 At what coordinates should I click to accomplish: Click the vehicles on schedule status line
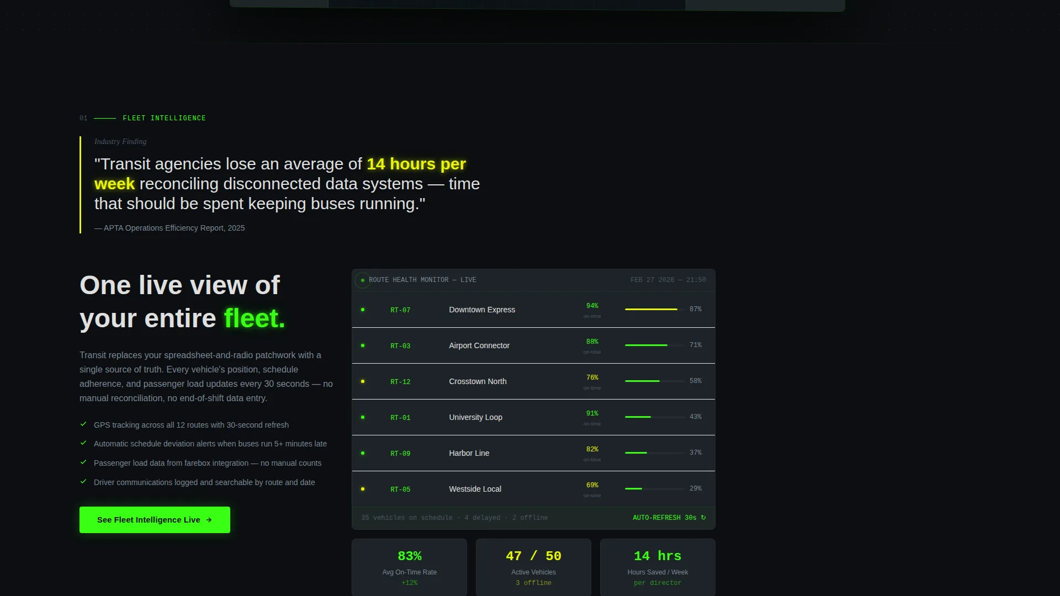[x=454, y=518]
